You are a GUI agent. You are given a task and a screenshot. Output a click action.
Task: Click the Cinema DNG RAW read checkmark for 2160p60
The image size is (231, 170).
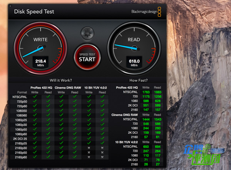[x=75, y=157]
